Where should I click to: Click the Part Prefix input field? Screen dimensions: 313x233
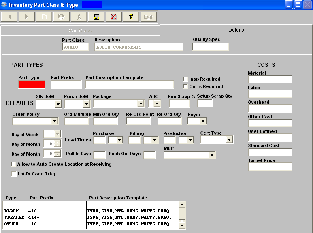pos(66,85)
